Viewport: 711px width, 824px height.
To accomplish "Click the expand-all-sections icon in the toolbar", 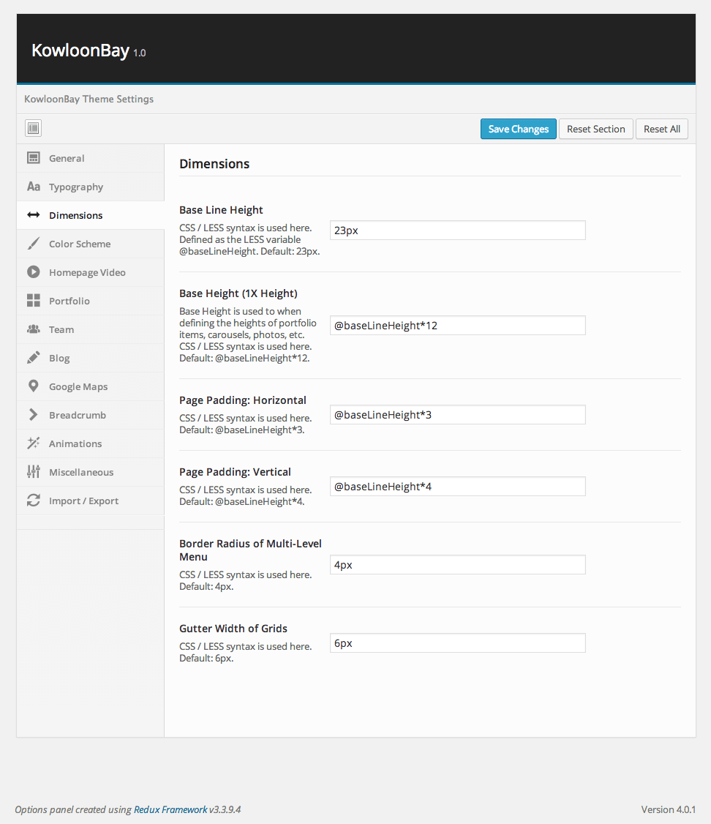I will pos(33,129).
